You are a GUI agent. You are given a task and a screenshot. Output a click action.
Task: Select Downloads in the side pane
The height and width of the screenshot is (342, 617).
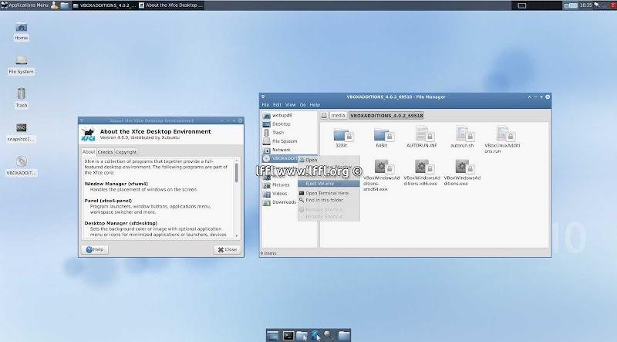click(283, 202)
